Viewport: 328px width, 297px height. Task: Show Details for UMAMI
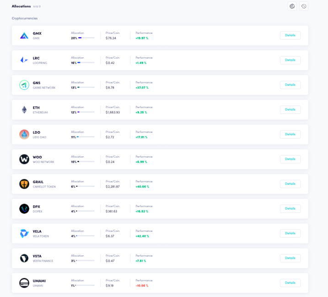click(290, 283)
